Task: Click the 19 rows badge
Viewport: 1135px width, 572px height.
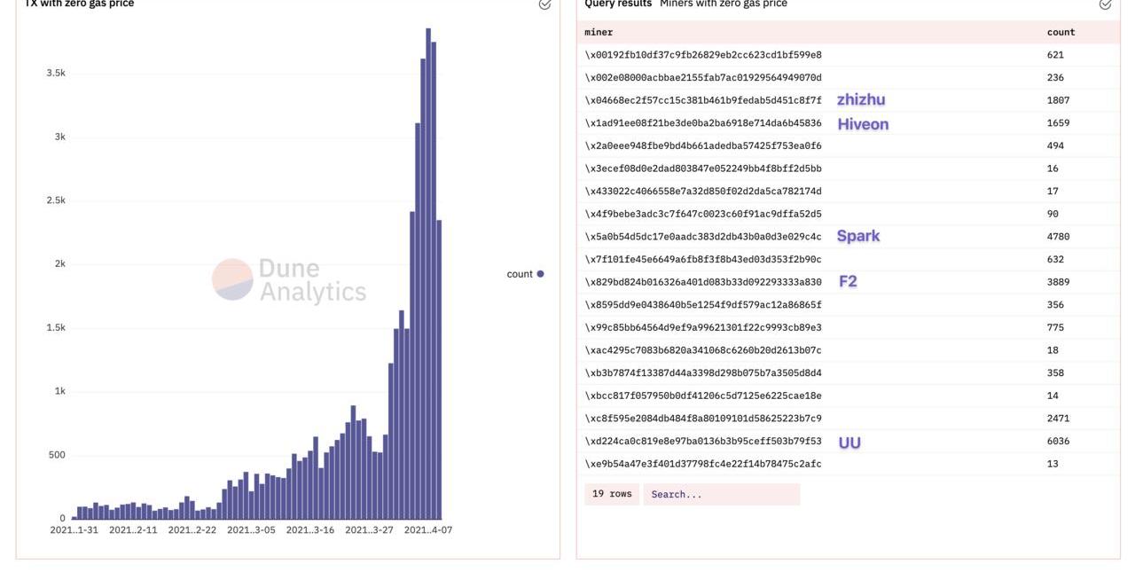Action: (612, 494)
